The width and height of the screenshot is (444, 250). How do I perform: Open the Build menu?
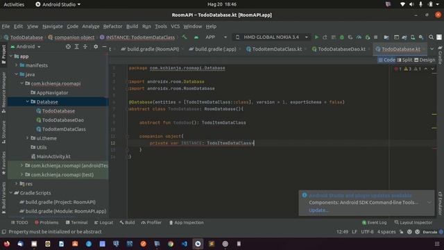[x=132, y=26]
